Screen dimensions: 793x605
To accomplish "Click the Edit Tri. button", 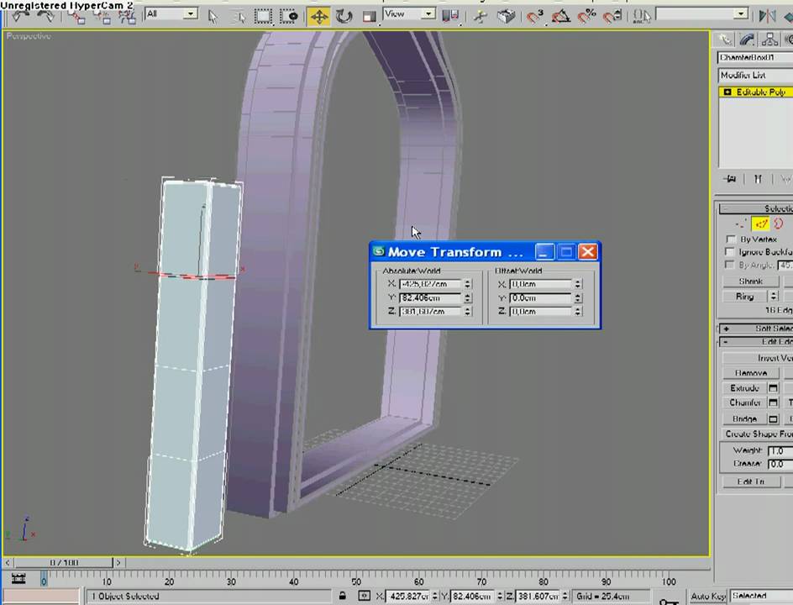I will pos(750,481).
